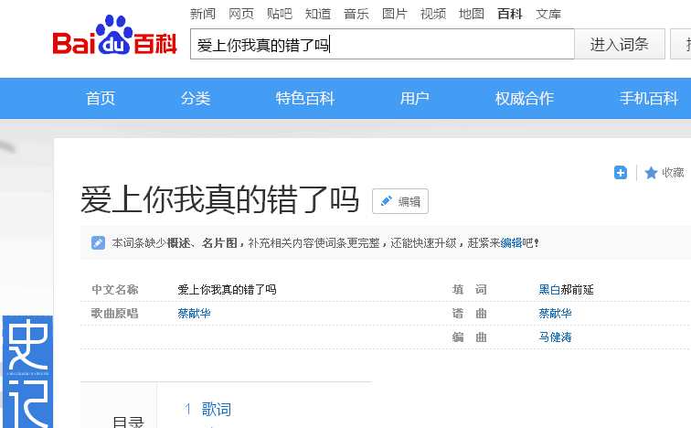Click the blue pencil icon in notice bar
This screenshot has width=691, height=428.
(x=98, y=243)
